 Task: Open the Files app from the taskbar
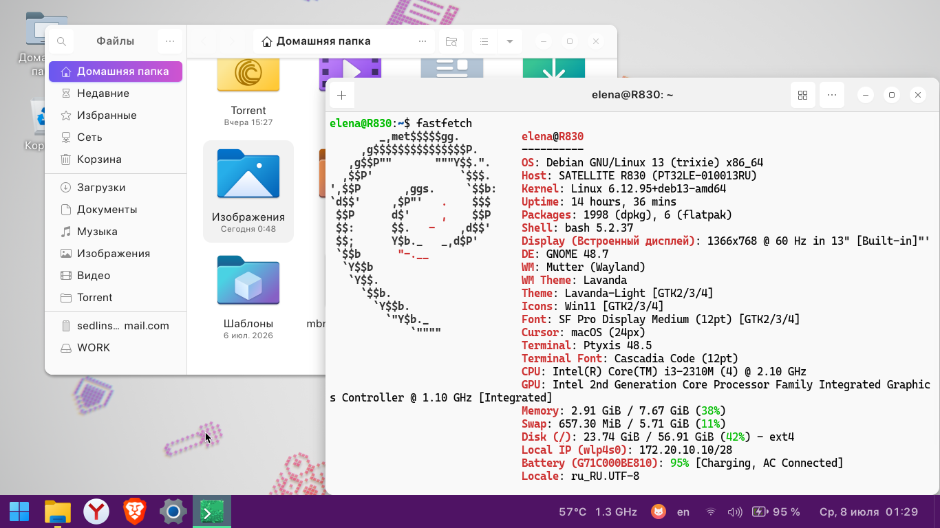58,512
